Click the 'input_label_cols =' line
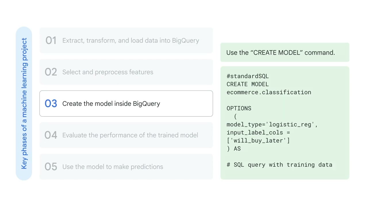 258,133
